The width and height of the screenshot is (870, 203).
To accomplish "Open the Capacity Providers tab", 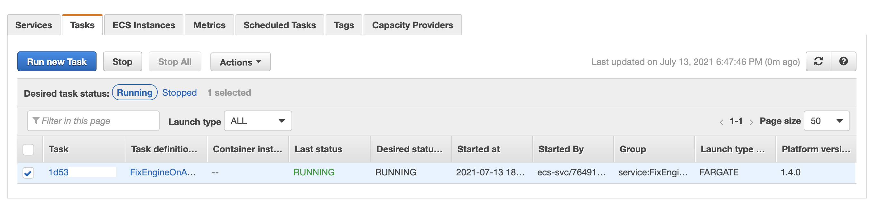I will [412, 25].
